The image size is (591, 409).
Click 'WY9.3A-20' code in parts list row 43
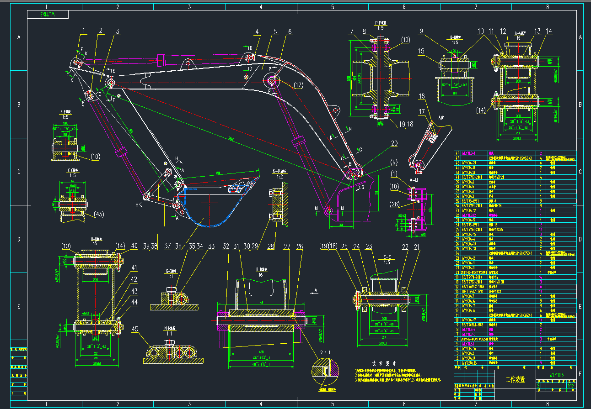click(469, 163)
